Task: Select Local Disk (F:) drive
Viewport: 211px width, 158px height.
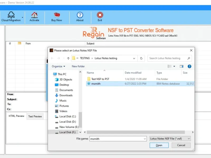Action: click(x=63, y=132)
